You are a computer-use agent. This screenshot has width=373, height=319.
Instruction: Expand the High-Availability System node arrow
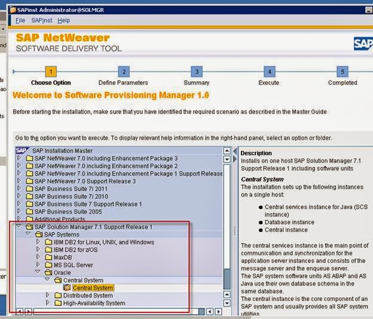(48, 303)
